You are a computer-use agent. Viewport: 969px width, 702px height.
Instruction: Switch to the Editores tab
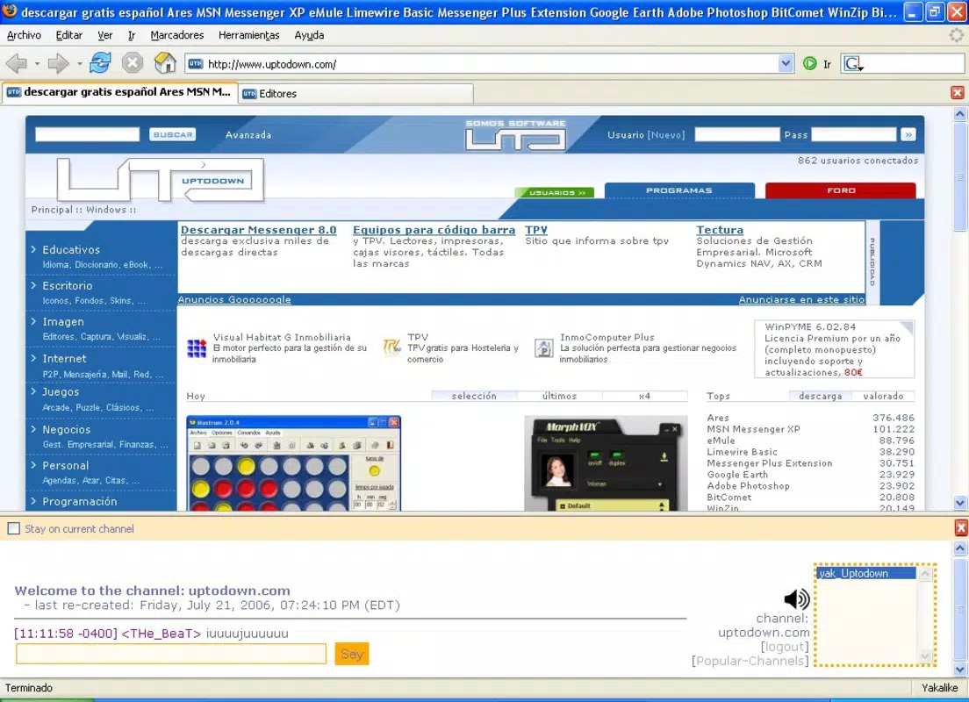[355, 93]
